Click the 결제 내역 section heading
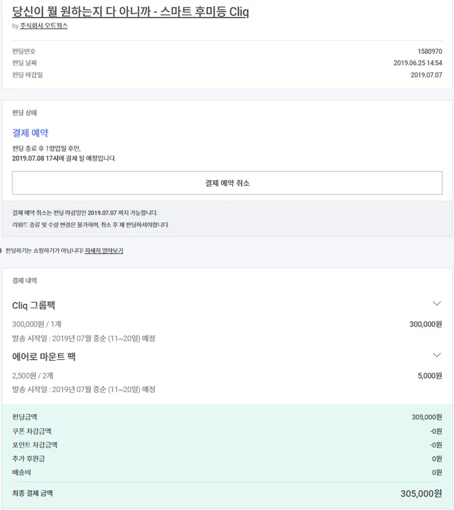 click(x=25, y=280)
